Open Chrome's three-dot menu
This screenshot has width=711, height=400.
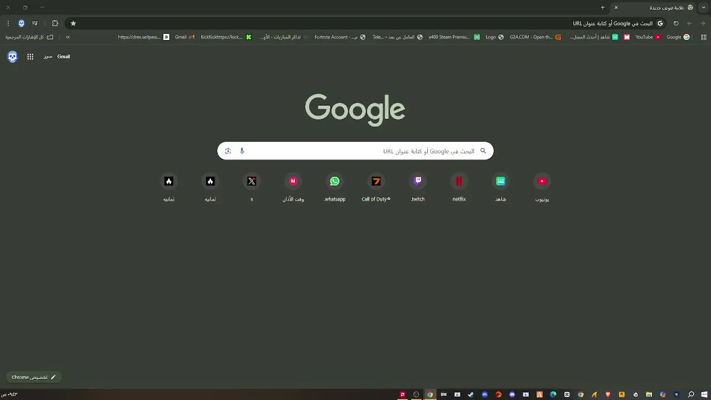[8, 23]
